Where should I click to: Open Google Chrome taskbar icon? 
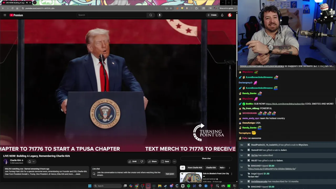tap(136, 186)
